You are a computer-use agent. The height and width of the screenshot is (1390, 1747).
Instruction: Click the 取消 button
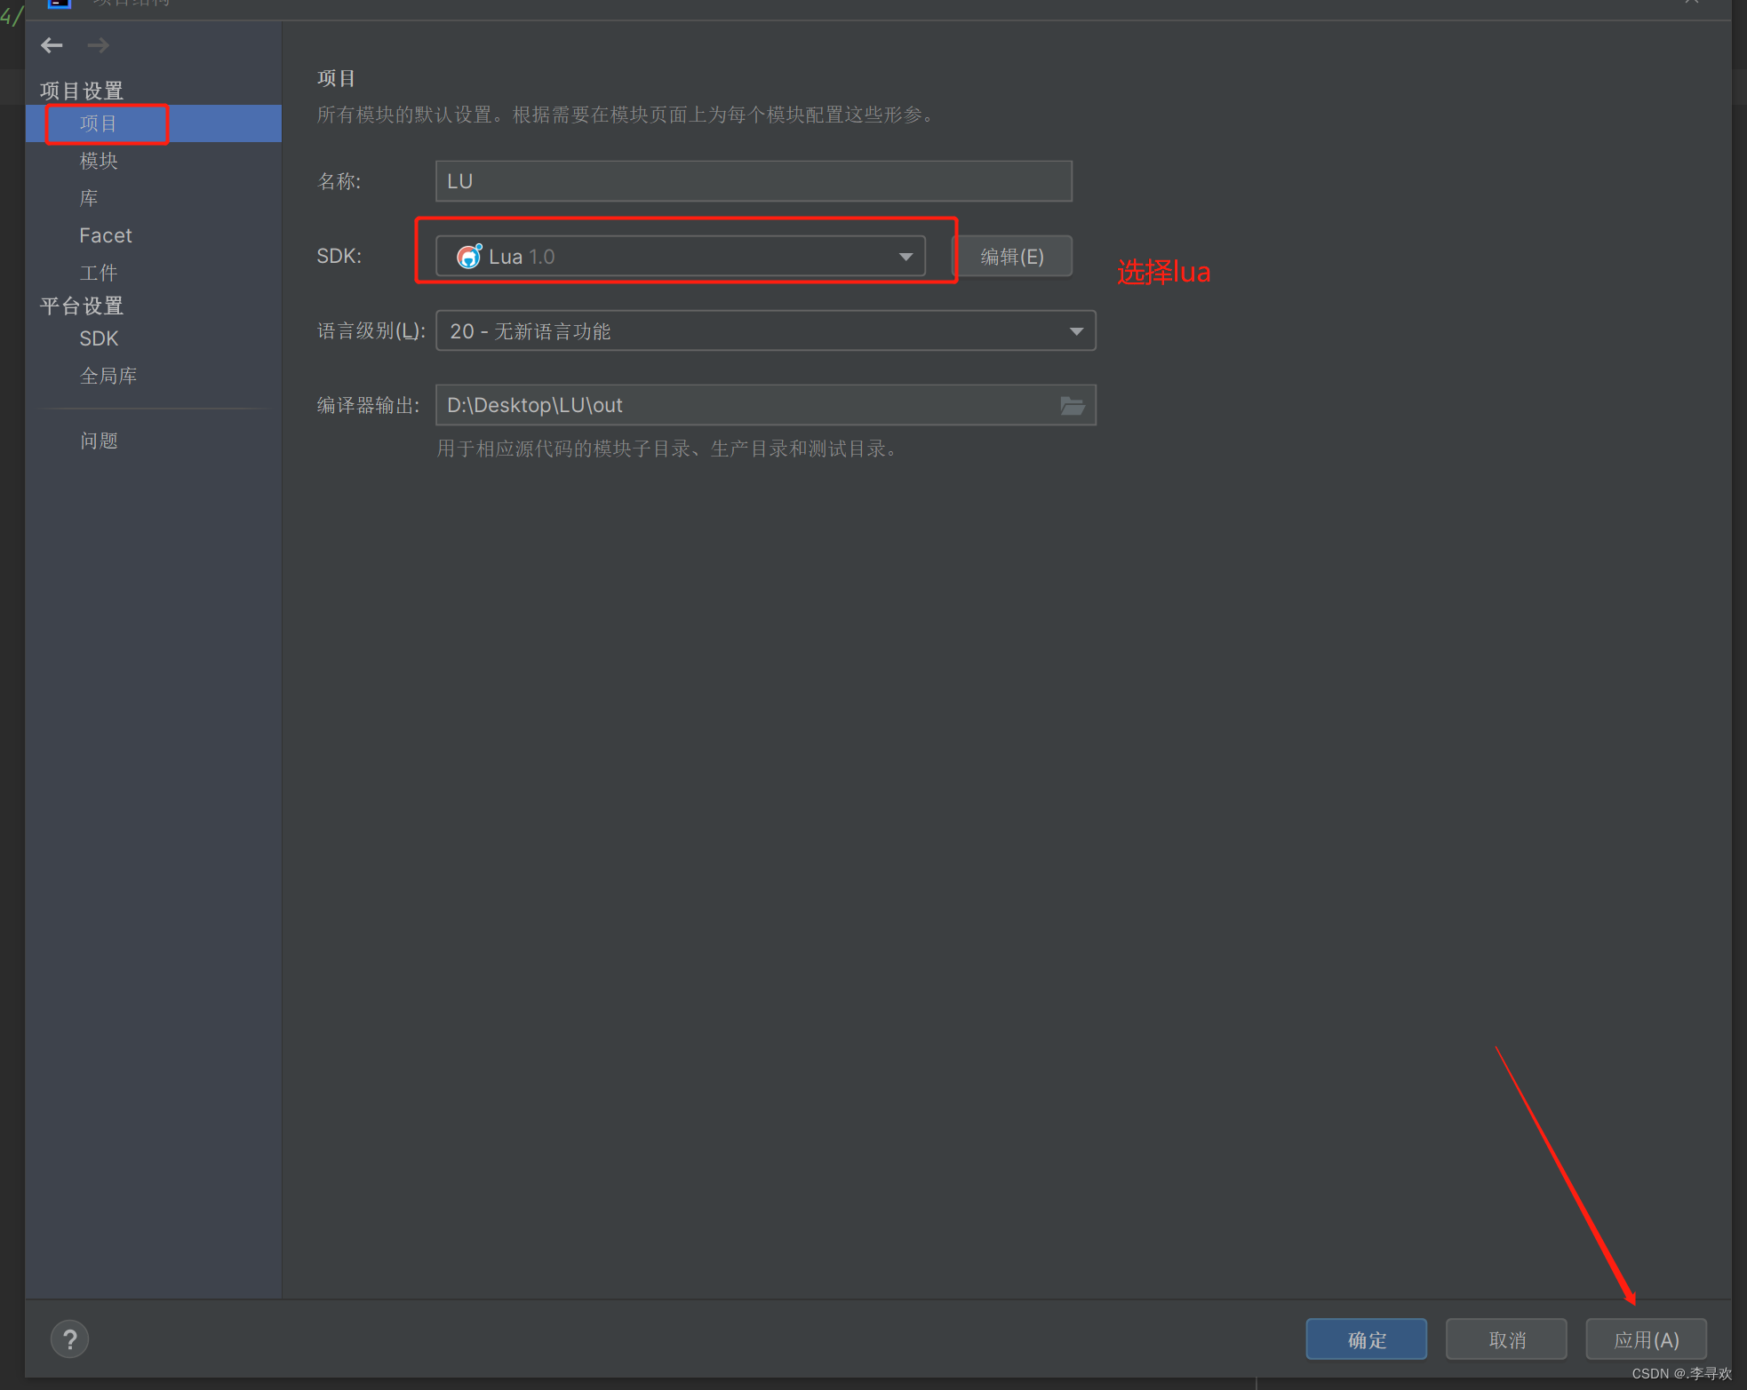[x=1506, y=1339]
